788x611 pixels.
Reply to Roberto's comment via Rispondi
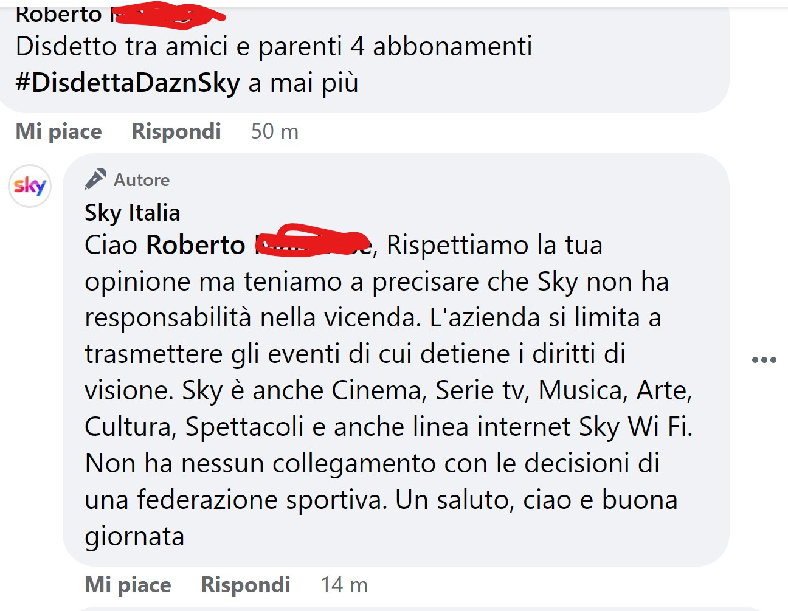point(176,131)
